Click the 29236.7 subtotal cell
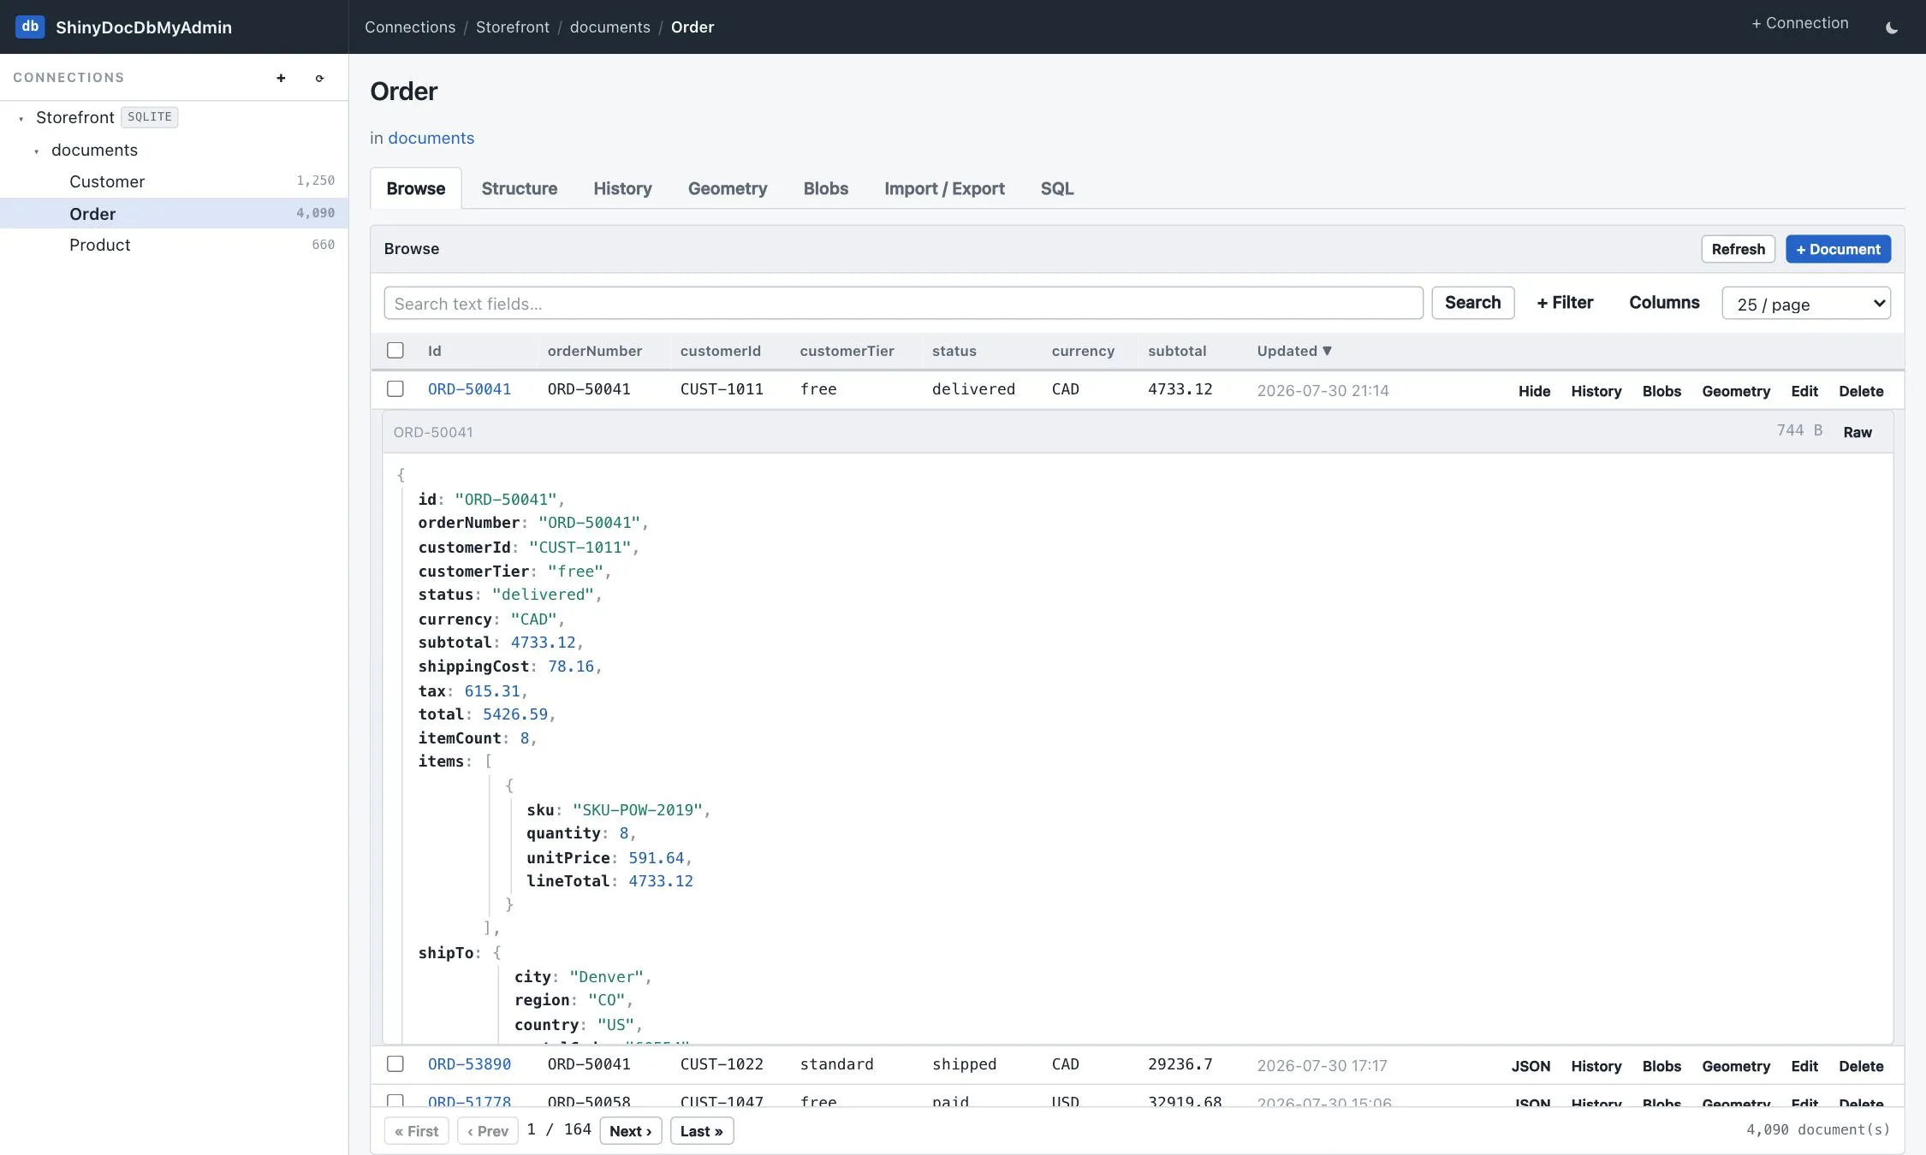This screenshot has height=1155, width=1926. [1180, 1064]
